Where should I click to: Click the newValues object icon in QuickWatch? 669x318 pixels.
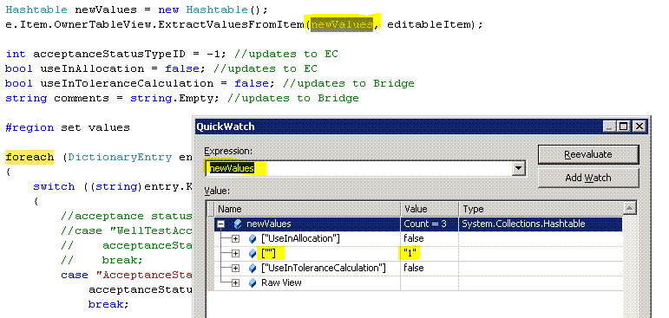(x=238, y=224)
